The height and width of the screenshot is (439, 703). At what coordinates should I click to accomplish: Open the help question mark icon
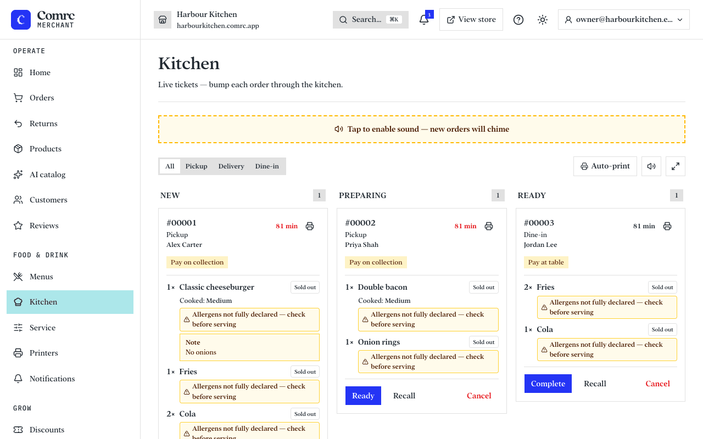pos(518,20)
